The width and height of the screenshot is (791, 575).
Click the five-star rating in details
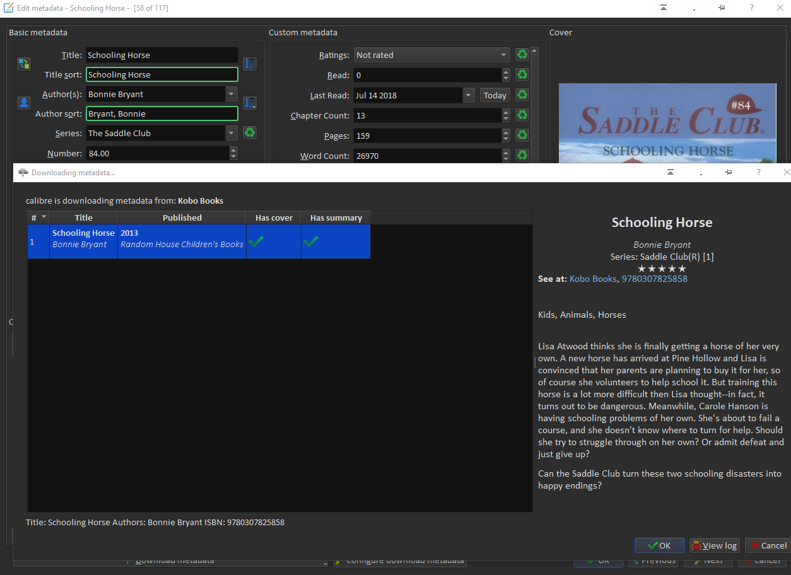pyautogui.click(x=662, y=268)
